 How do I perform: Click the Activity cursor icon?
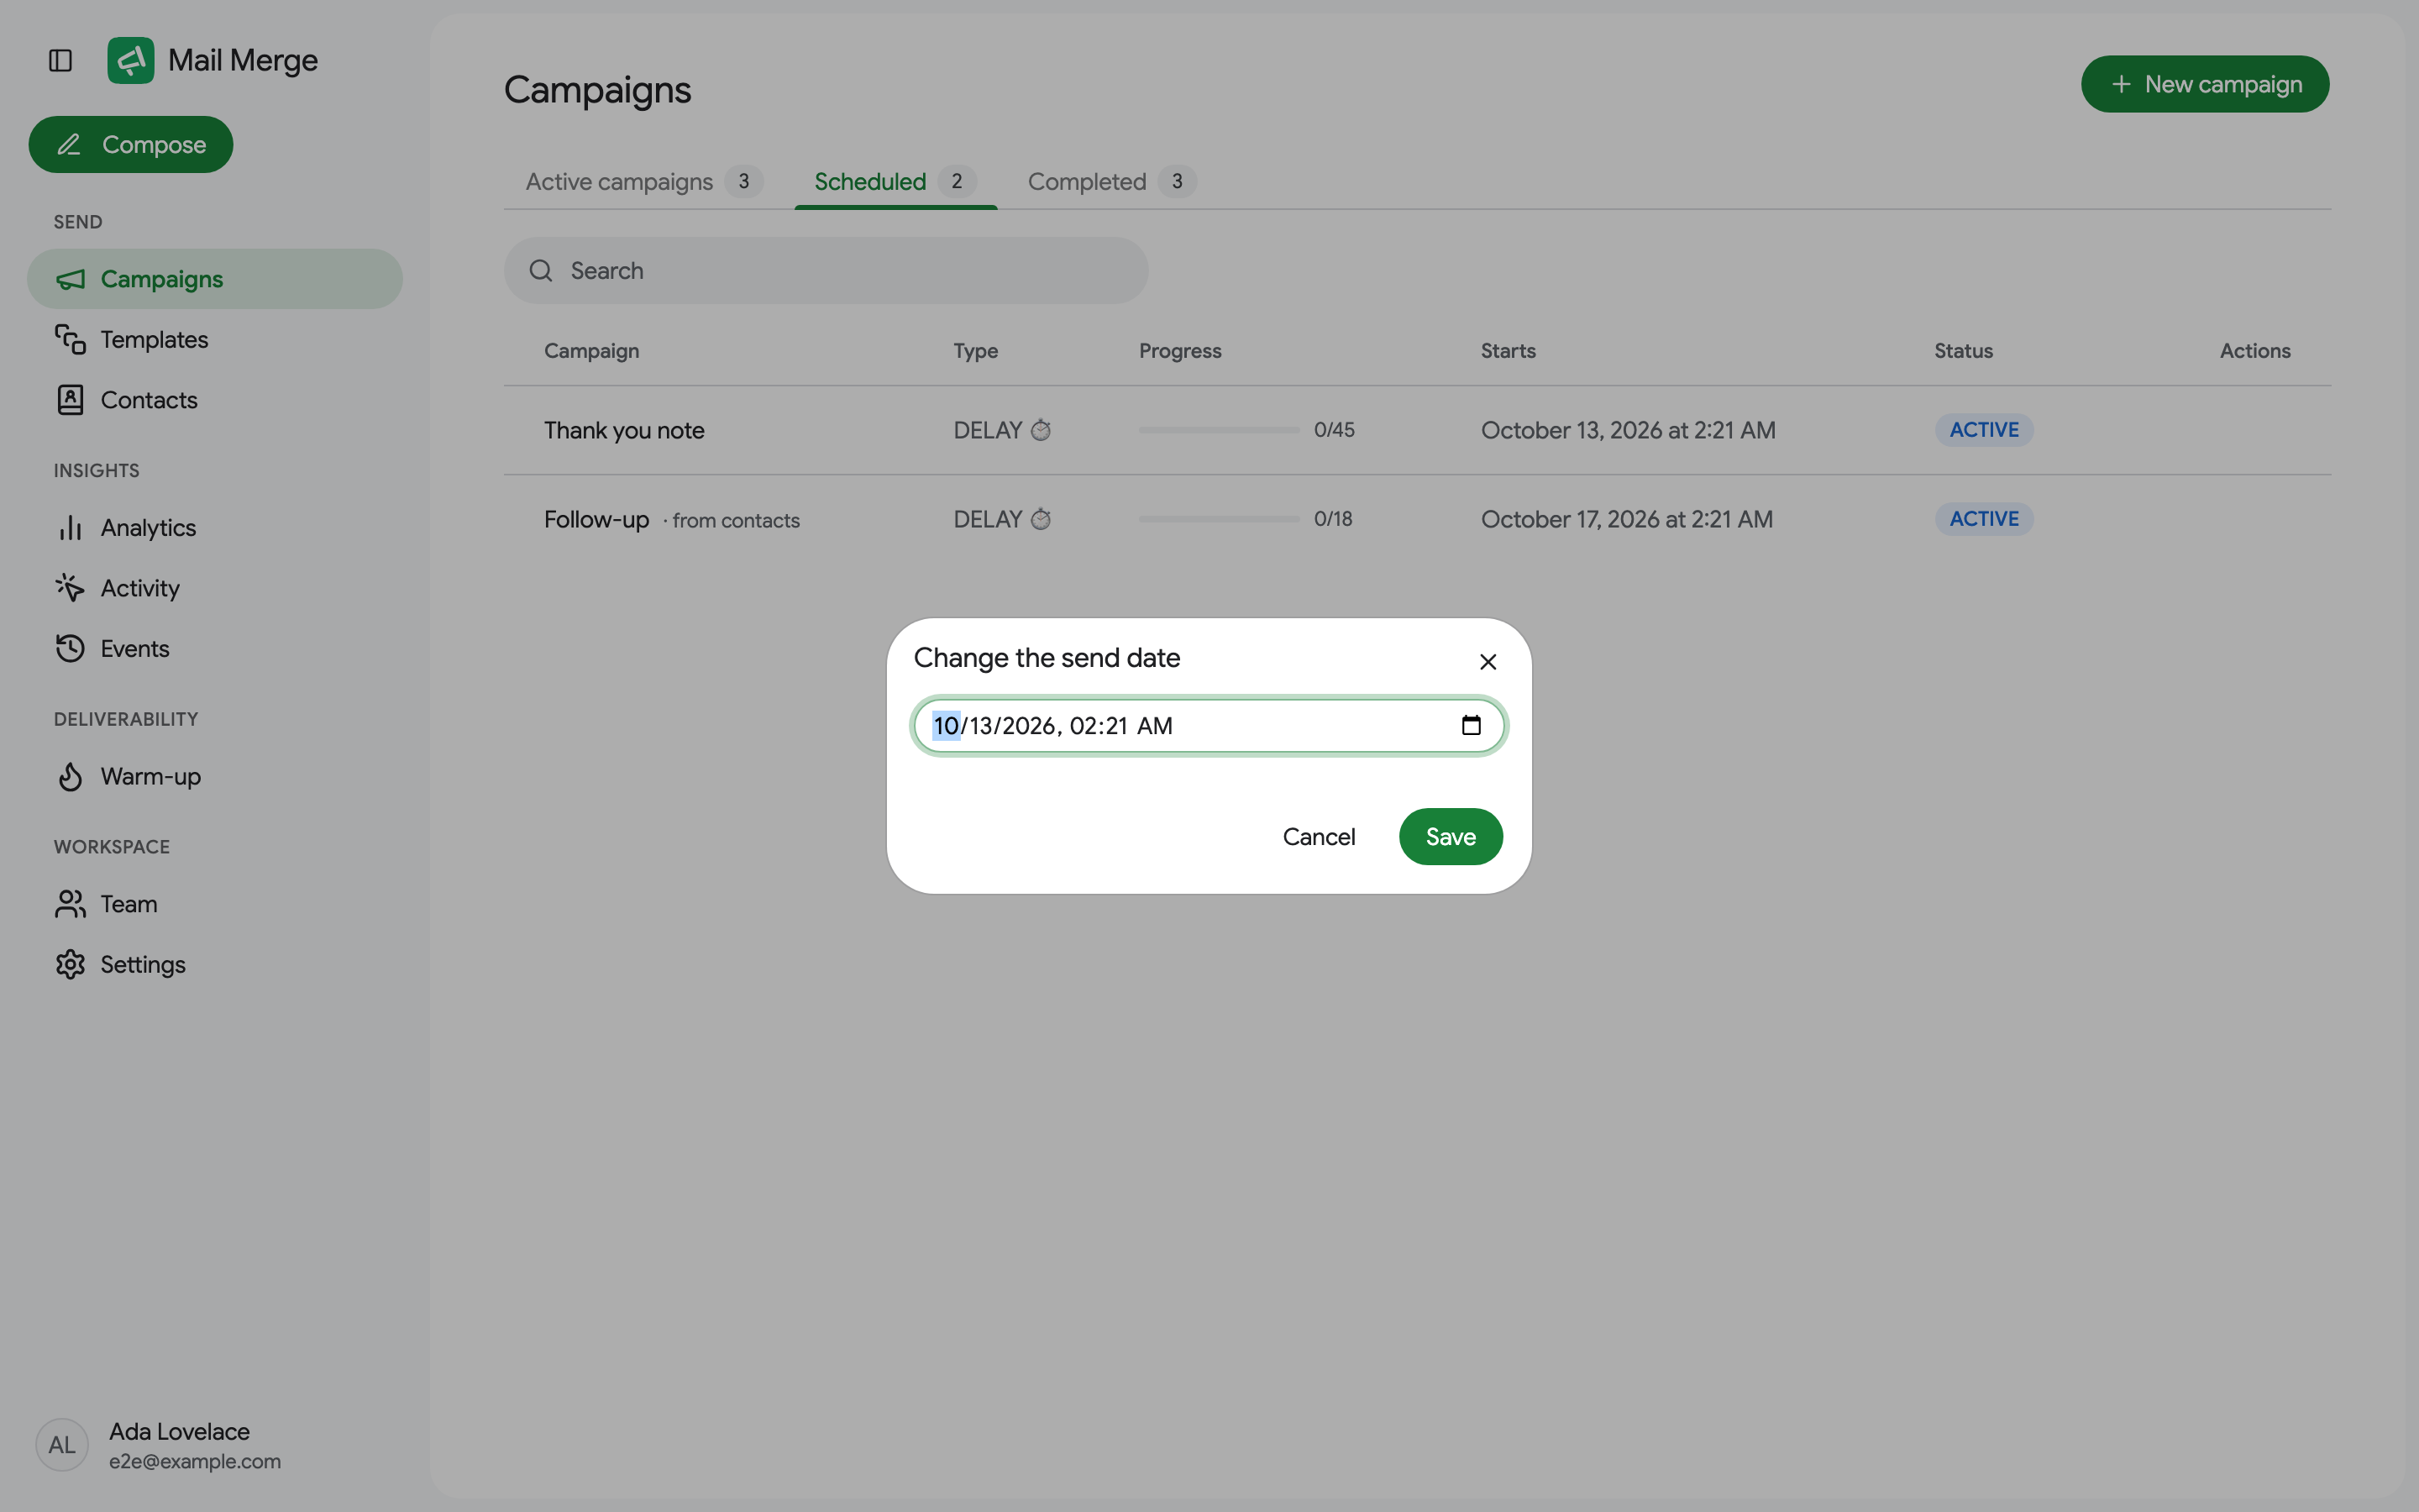[70, 588]
